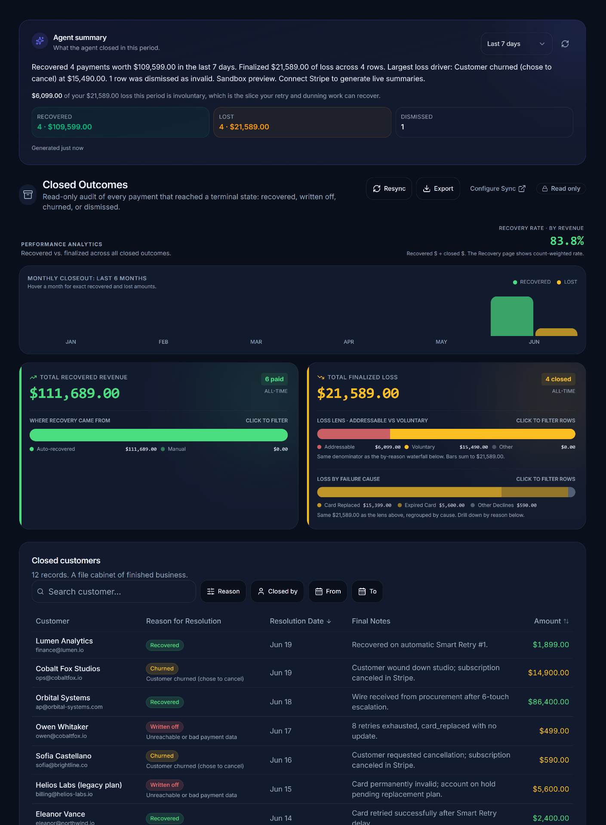Click the Addressable legend entry
The width and height of the screenshot is (606, 825).
pyautogui.click(x=359, y=447)
